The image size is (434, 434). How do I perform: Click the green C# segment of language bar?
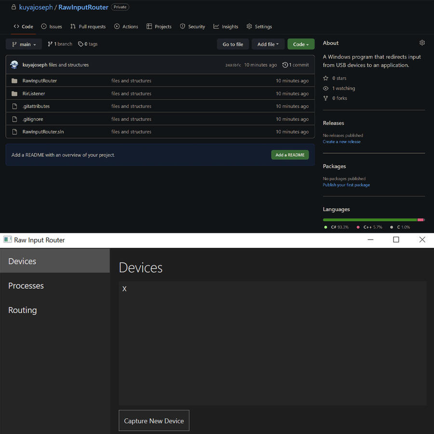tap(370, 220)
